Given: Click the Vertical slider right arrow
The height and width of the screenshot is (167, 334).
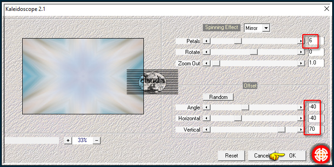Looking at the screenshot, I should tap(301, 129).
